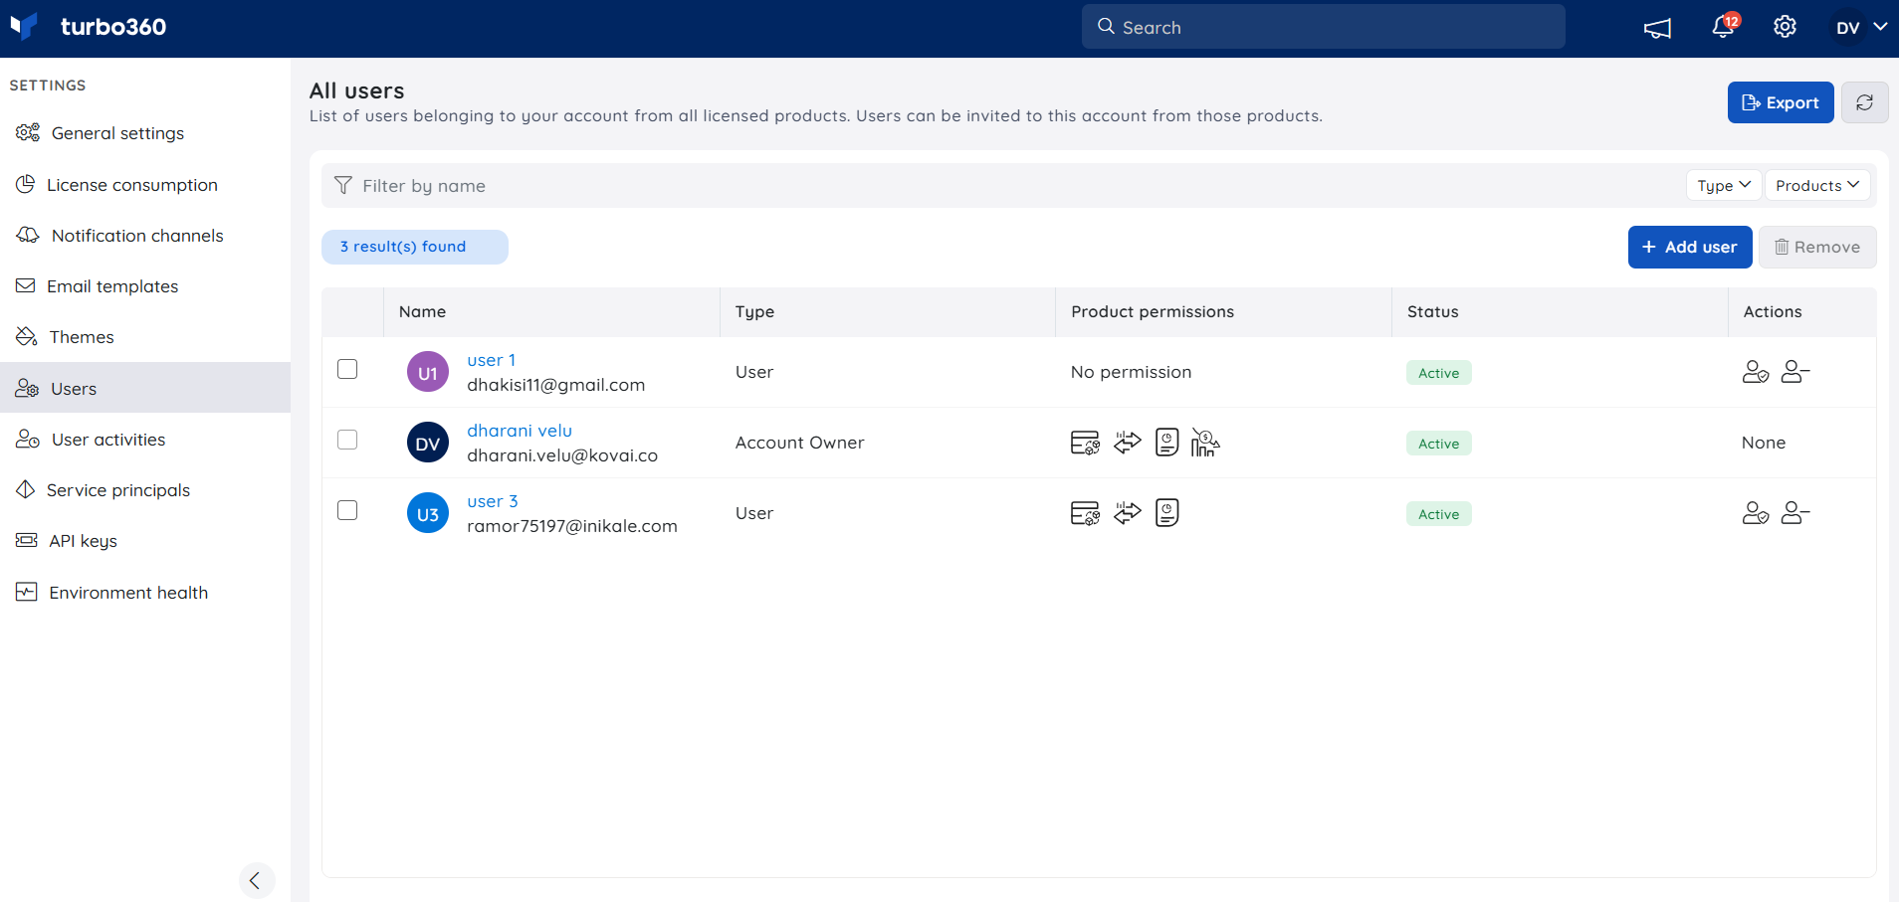1899x902 pixels.
Task: Select Users in the sidebar
Action: 145,388
